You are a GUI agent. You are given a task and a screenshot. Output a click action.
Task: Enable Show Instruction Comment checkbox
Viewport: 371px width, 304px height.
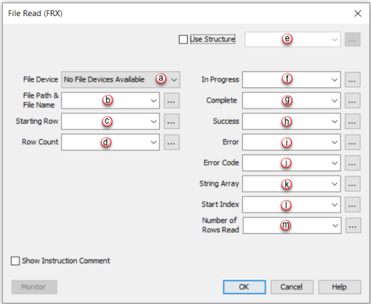pos(15,261)
